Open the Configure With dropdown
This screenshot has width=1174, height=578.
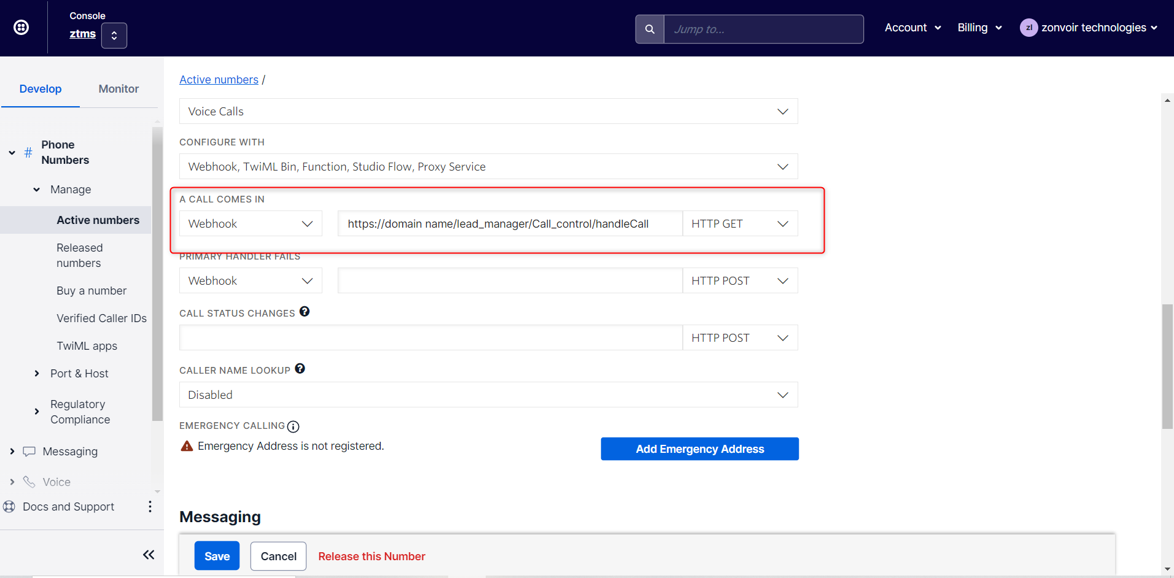(489, 166)
